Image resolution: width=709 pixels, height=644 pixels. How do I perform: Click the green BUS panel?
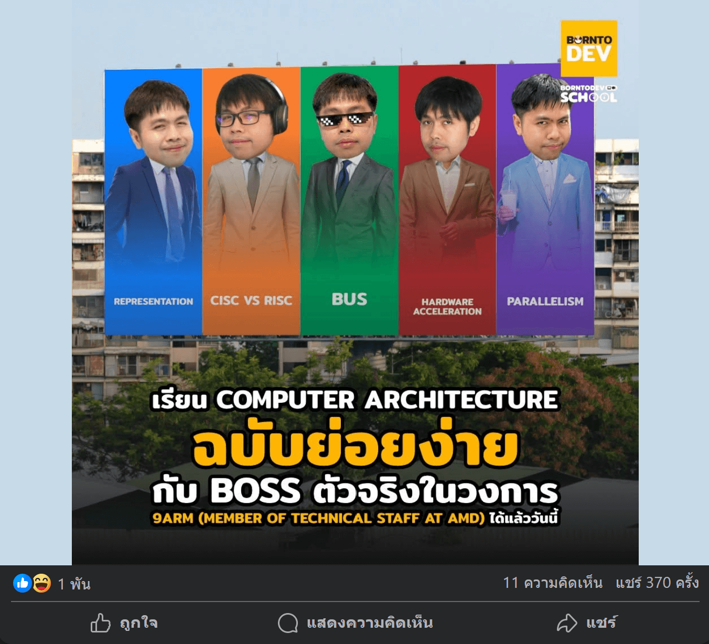pos(349,201)
